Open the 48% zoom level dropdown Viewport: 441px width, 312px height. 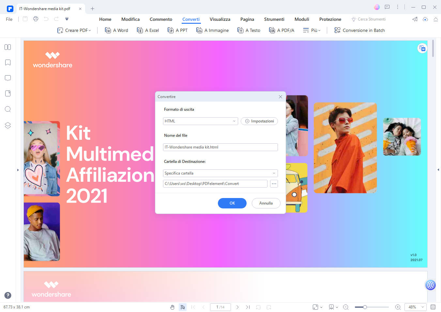(x=416, y=307)
